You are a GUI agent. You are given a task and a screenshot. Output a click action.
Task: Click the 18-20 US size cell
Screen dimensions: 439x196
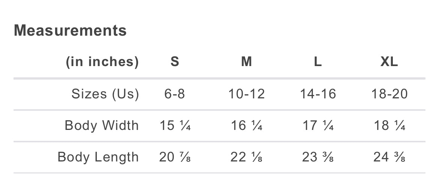click(389, 94)
